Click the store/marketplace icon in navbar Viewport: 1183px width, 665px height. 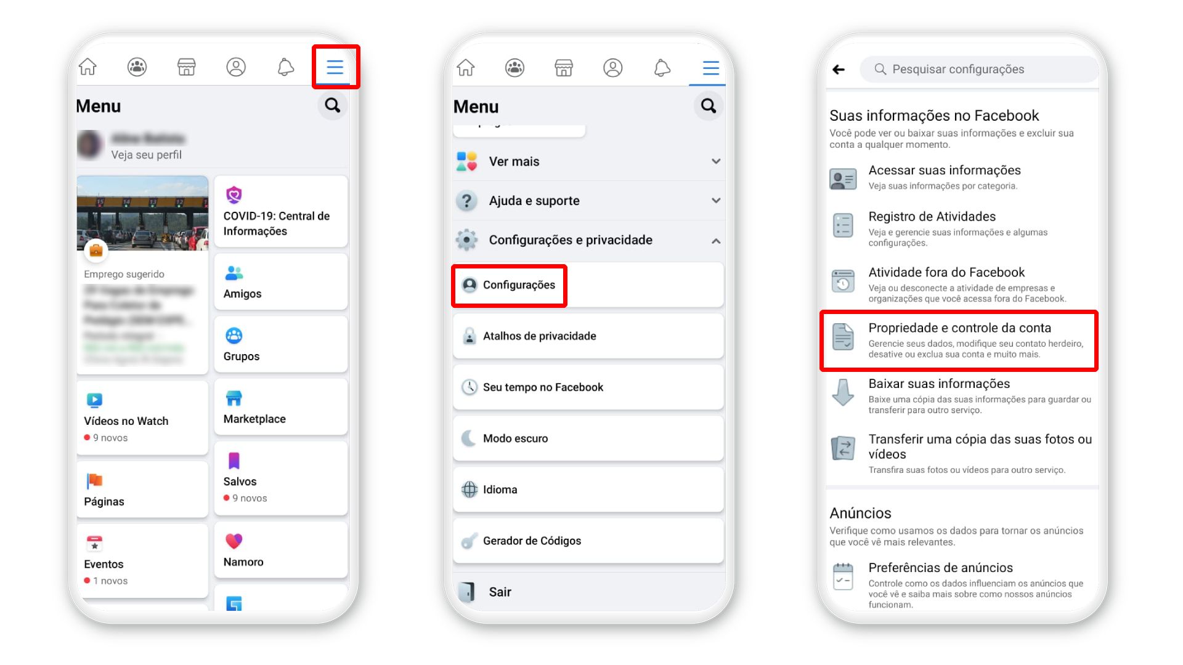(x=185, y=67)
